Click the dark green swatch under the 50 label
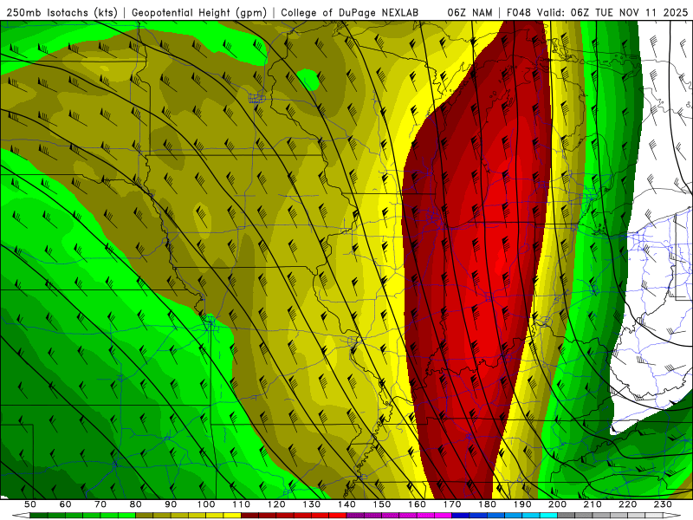Image resolution: width=693 pixels, height=520 pixels. (x=39, y=516)
